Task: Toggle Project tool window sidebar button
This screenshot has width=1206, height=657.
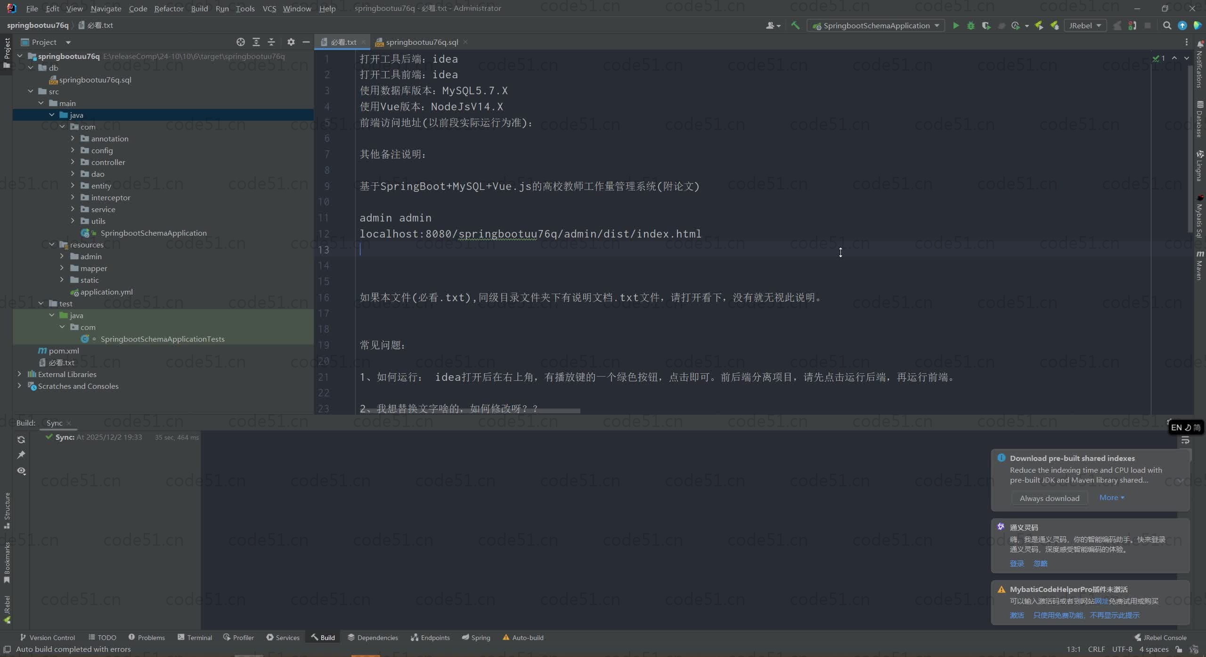Action: [7, 49]
